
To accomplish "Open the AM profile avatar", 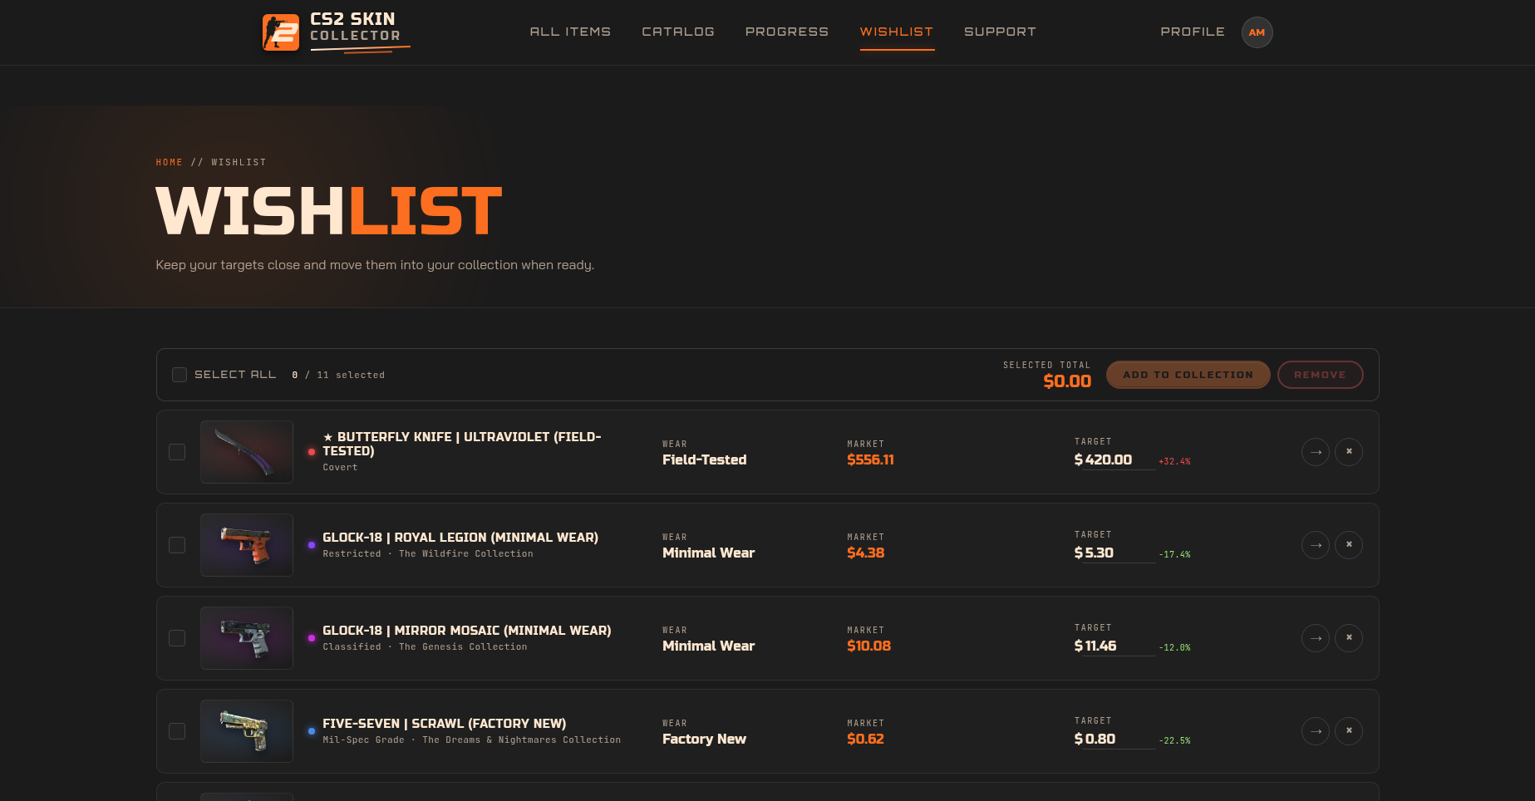I will point(1257,32).
